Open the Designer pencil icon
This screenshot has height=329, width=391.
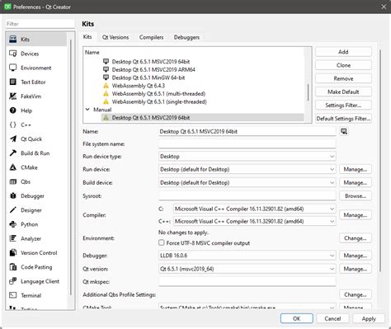(x=13, y=210)
